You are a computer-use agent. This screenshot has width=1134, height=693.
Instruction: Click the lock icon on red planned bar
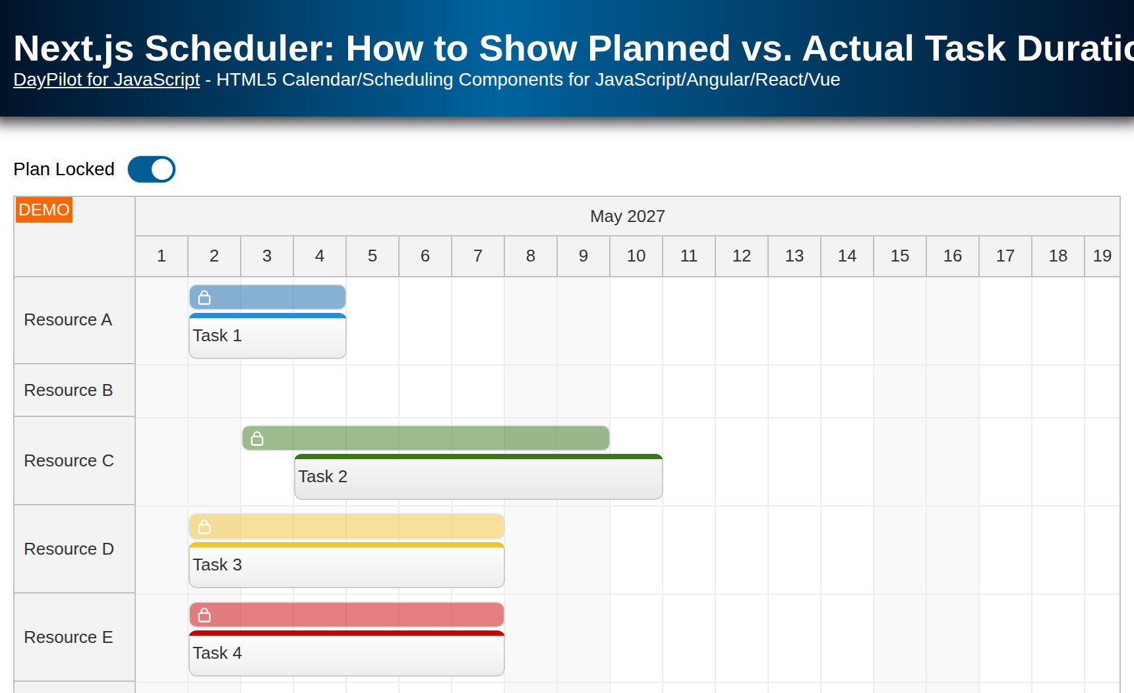pos(204,615)
